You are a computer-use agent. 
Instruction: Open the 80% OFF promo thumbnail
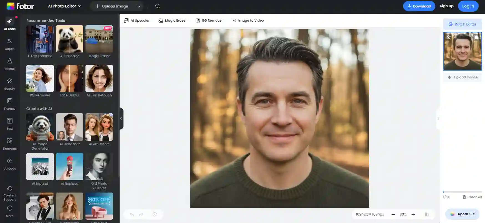click(x=99, y=206)
